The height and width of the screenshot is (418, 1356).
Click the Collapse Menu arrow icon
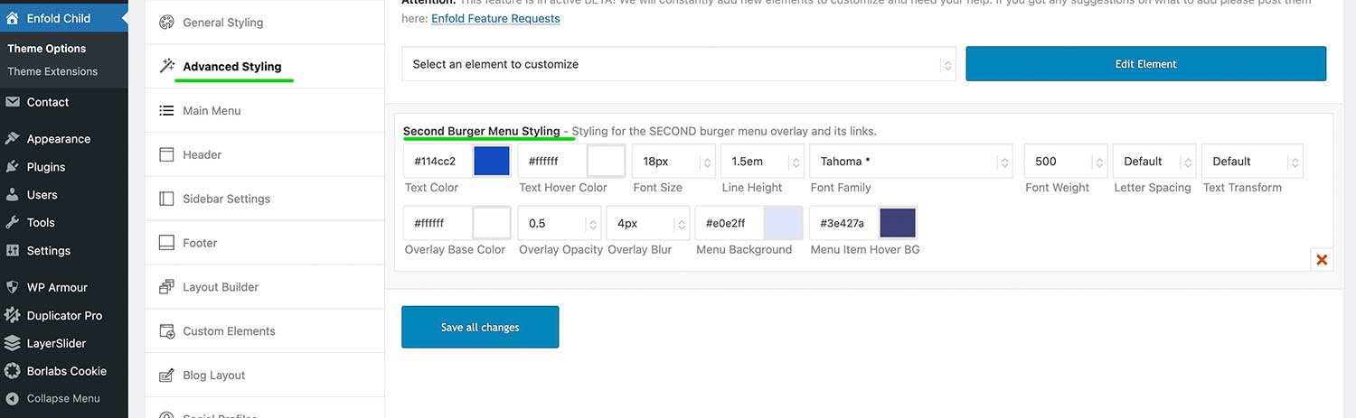13,399
